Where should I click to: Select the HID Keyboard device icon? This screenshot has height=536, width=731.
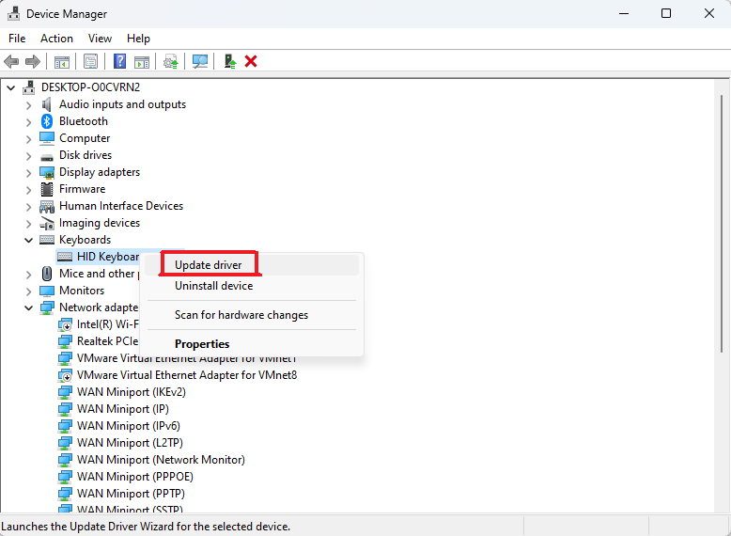[64, 257]
